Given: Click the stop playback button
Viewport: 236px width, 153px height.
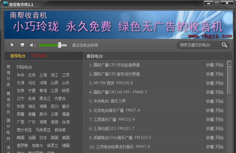Looking at the screenshot, I should click(x=22, y=45).
